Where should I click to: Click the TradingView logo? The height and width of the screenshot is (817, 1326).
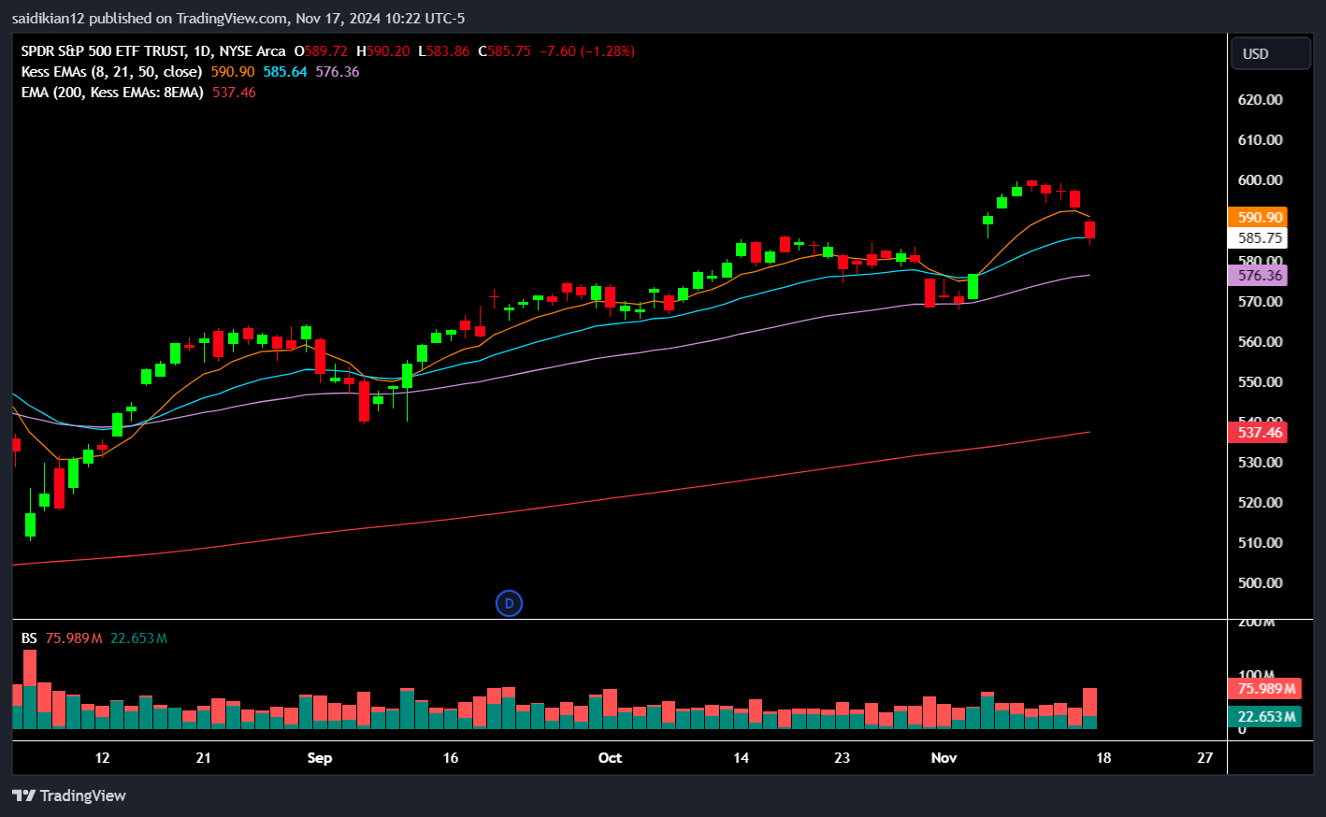tap(69, 795)
